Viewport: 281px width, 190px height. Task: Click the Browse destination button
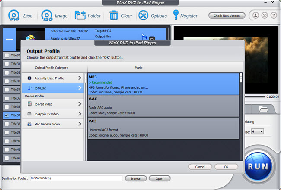[136, 178]
